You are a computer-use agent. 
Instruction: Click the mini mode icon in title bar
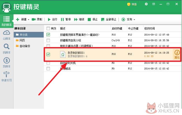pos(154,4)
